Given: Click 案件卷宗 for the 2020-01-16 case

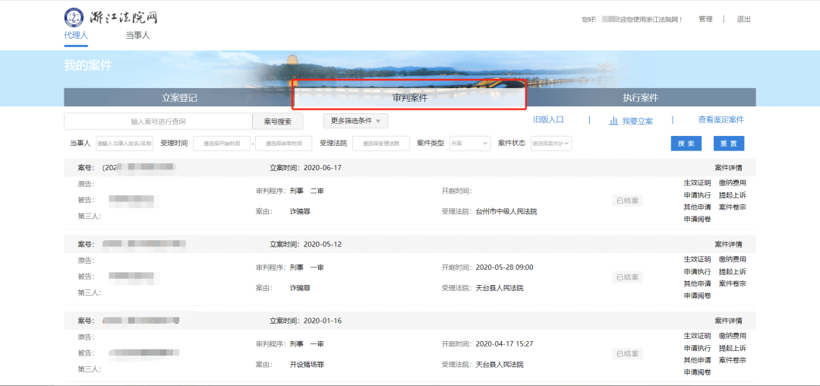Looking at the screenshot, I should (732, 360).
